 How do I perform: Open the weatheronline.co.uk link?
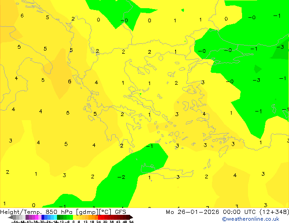tap(251, 219)
